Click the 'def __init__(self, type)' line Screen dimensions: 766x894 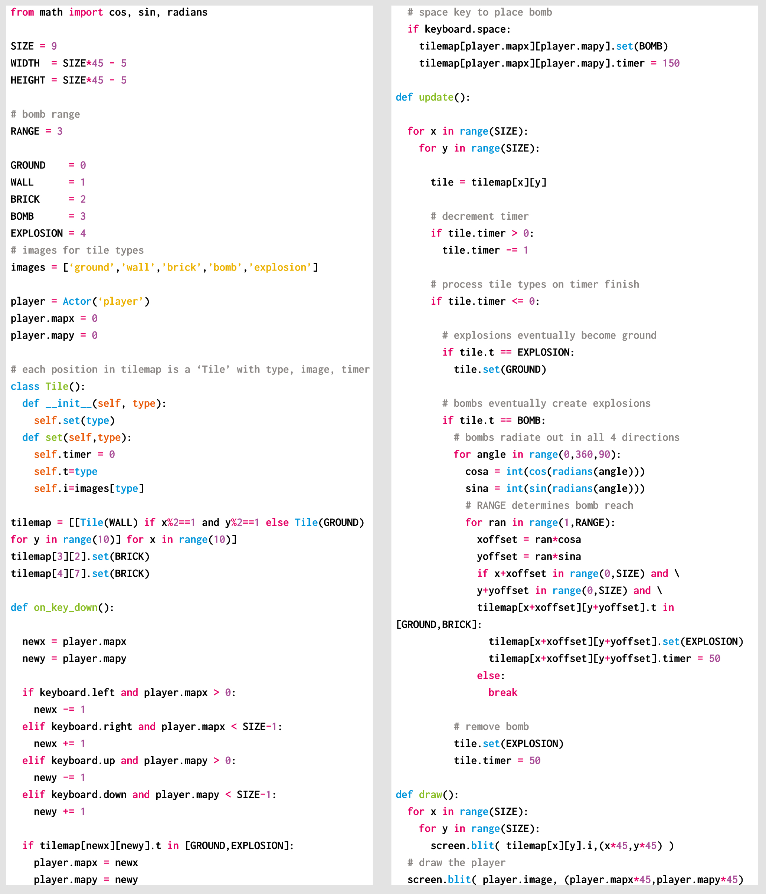(x=94, y=403)
